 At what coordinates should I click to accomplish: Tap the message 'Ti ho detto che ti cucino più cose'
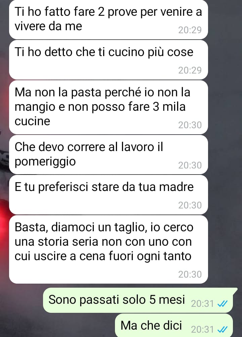pos(109,60)
